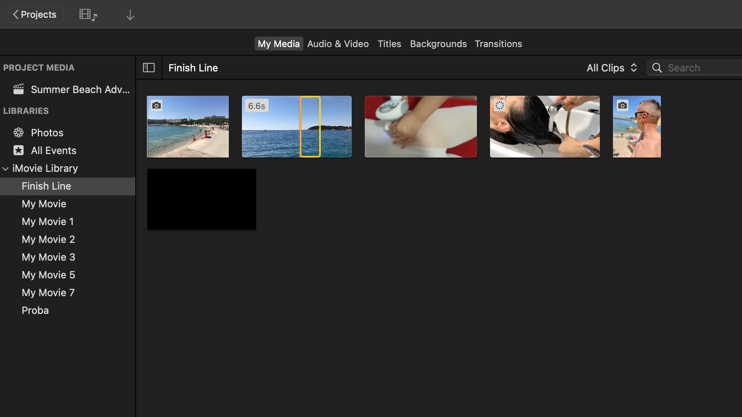Click the Photos library flower icon
This screenshot has height=417, width=742.
19,133
